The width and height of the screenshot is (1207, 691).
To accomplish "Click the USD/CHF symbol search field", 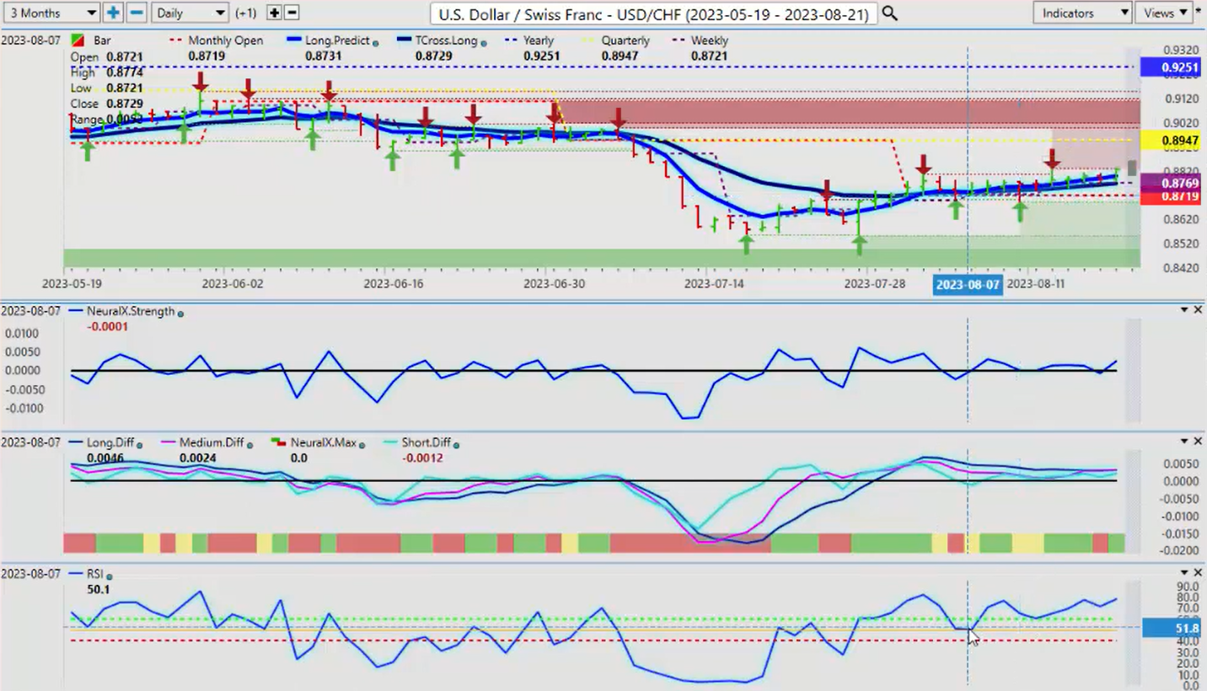I will tap(653, 13).
